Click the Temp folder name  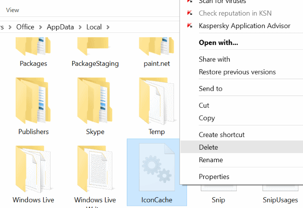click(157, 132)
